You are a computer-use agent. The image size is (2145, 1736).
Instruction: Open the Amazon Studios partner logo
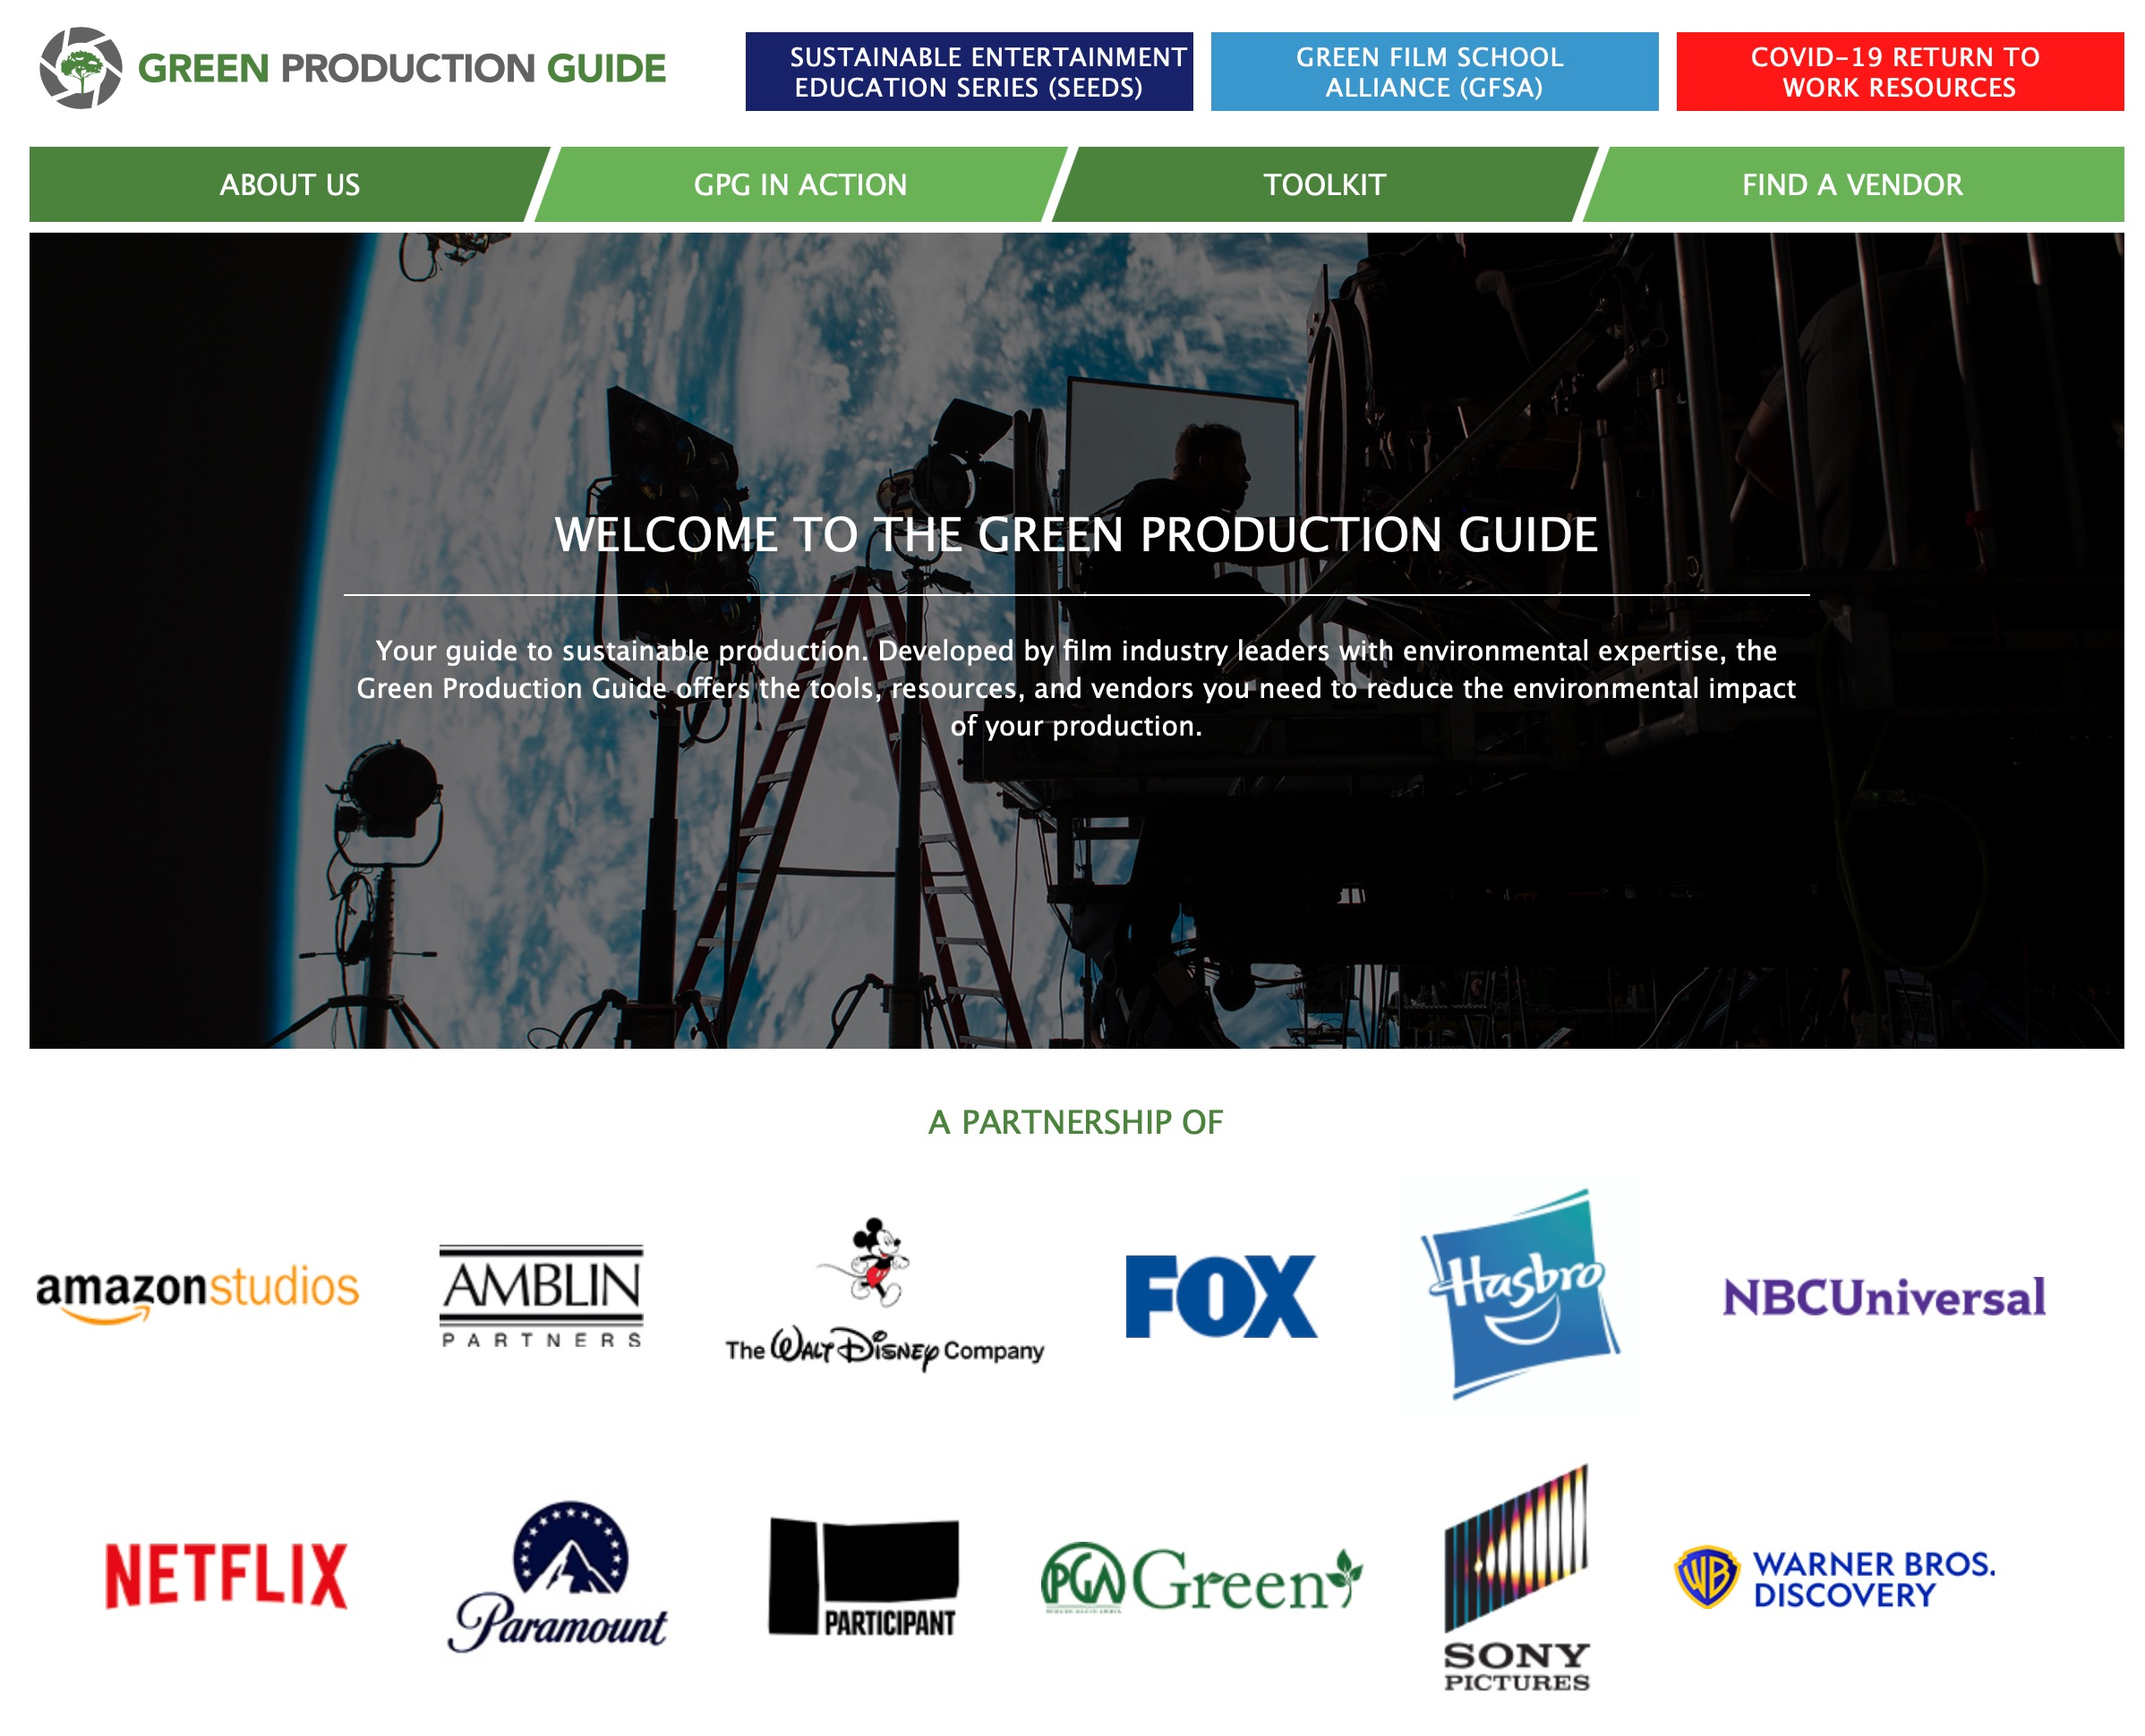[197, 1291]
